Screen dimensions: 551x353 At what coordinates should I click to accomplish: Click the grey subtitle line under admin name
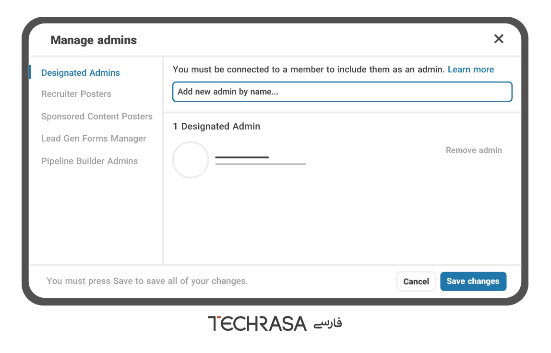tap(261, 164)
